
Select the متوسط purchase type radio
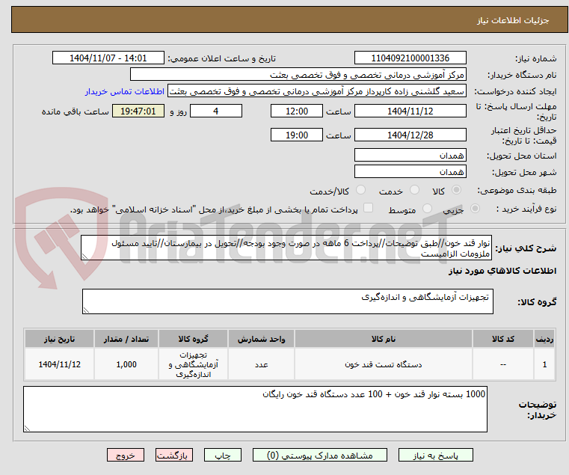(x=427, y=209)
